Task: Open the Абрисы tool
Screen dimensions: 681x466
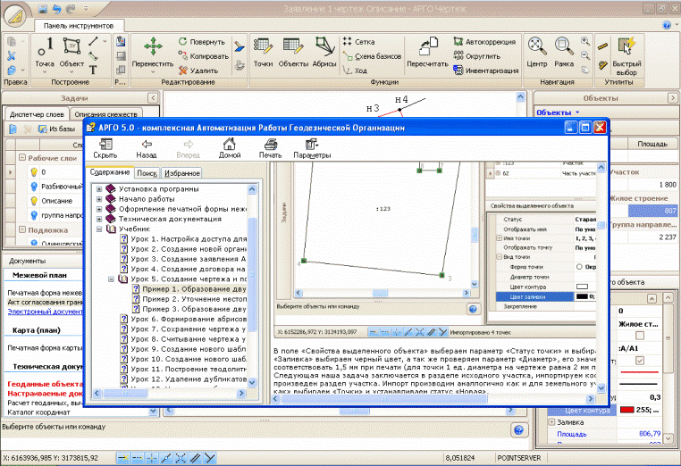Action: (x=324, y=52)
